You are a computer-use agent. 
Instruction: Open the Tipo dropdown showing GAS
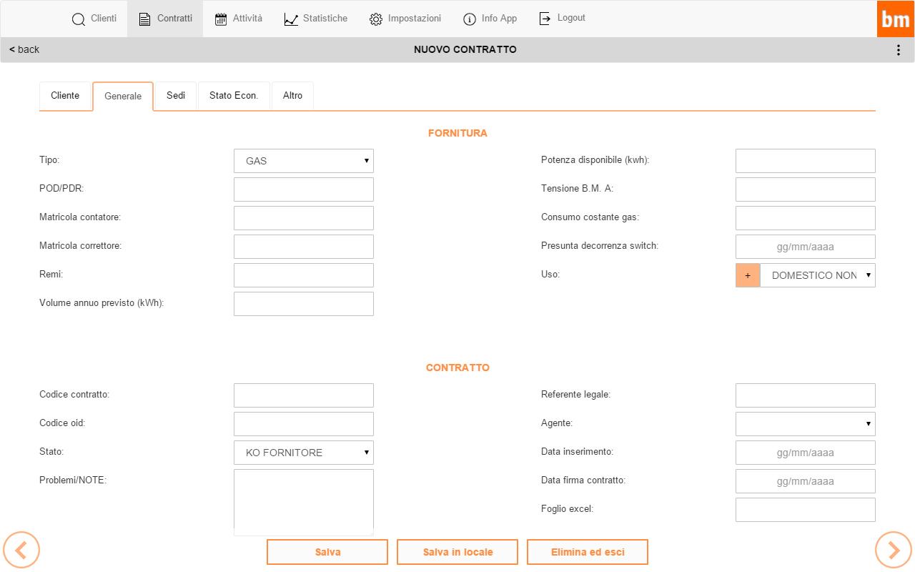tap(304, 161)
